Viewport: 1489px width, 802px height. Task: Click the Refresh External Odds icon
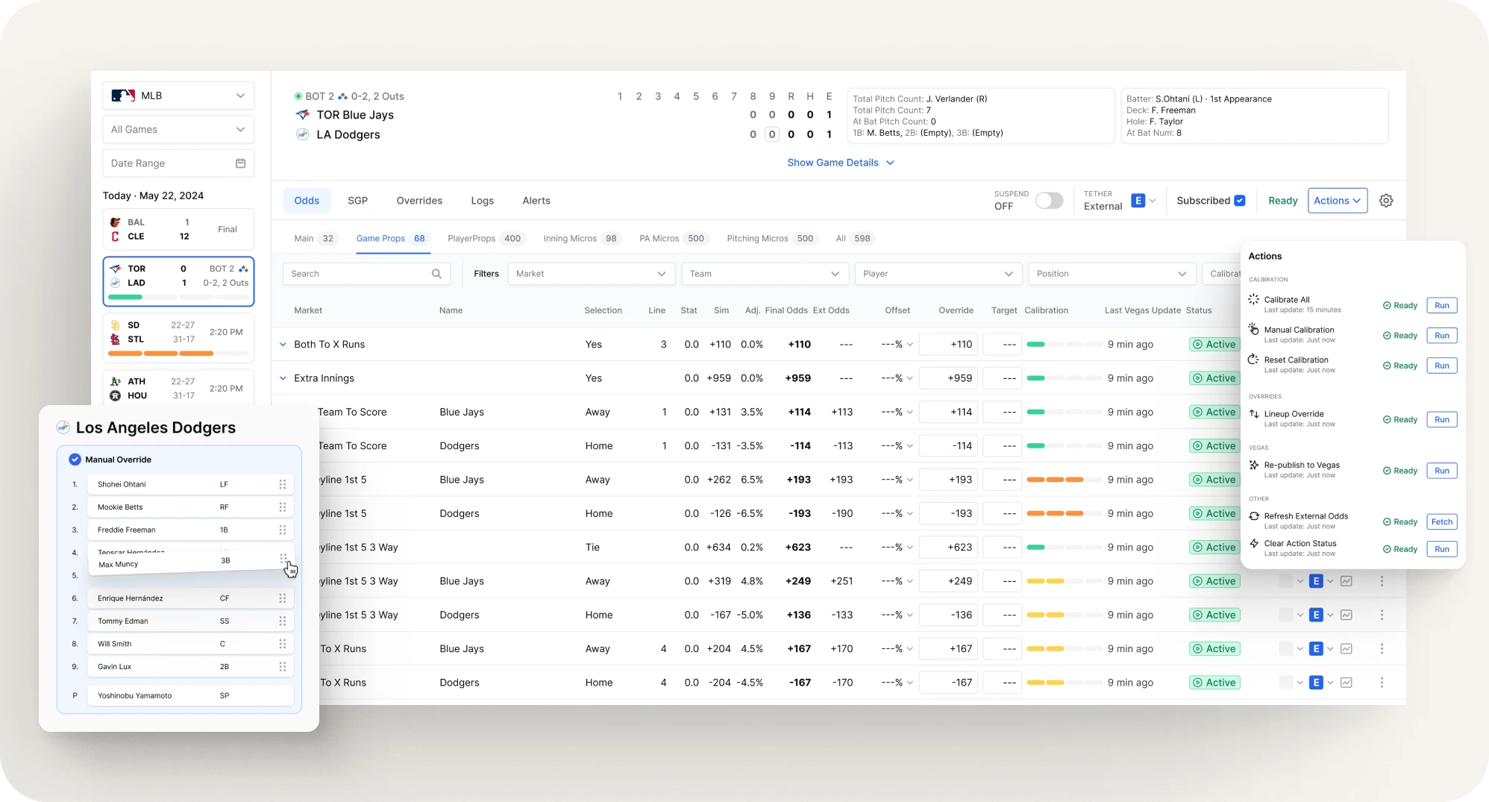[1254, 516]
